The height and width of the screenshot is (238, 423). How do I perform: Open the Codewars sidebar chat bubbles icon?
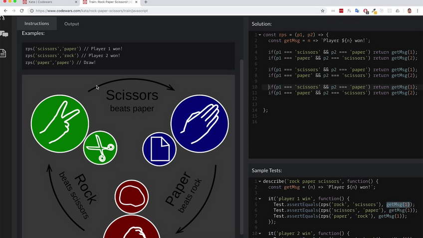click(4, 34)
